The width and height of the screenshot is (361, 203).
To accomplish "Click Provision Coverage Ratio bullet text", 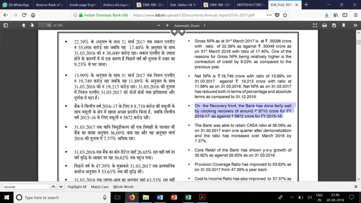I will tap(243, 167).
